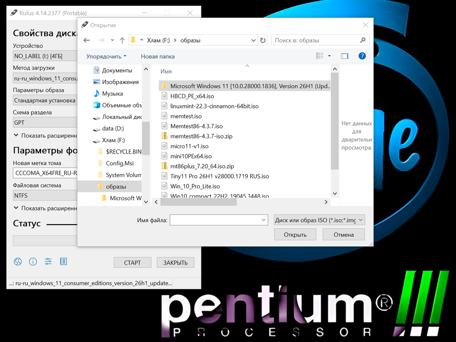Image resolution: width=456 pixels, height=342 pixels.
Task: Click Rufus volume label field
Action: [x=46, y=174]
